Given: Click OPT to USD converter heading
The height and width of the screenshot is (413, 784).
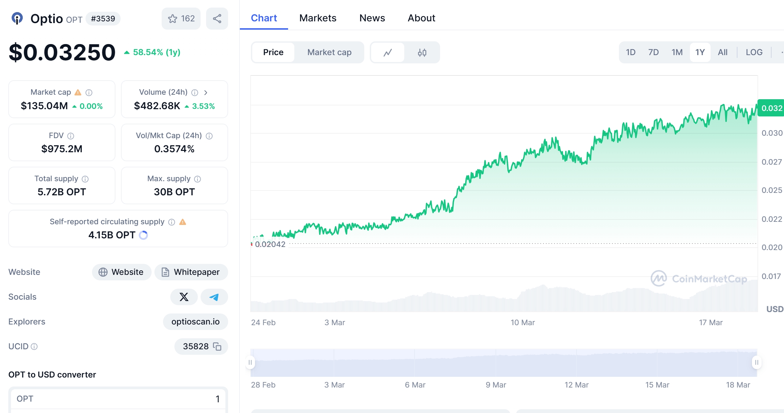Looking at the screenshot, I should pyautogui.click(x=52, y=374).
